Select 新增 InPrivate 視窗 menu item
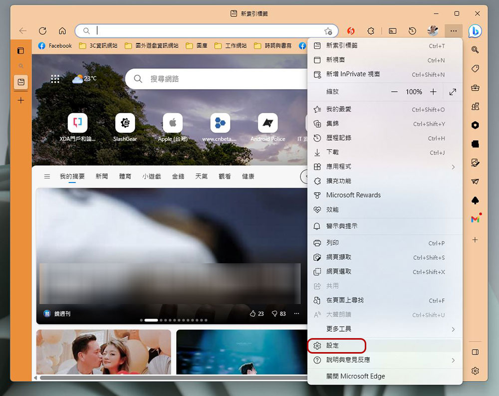The image size is (499, 396). tap(353, 74)
